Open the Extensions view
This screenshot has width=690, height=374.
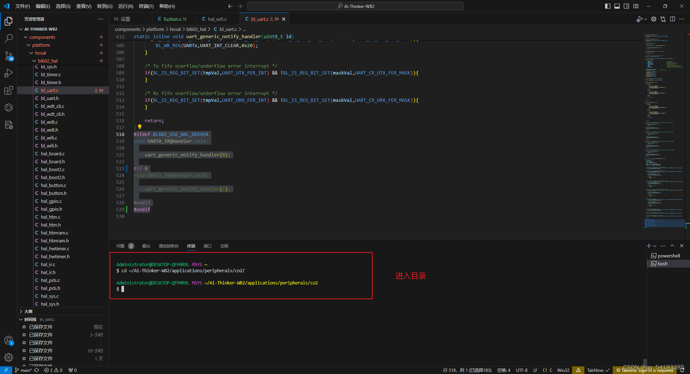9,90
